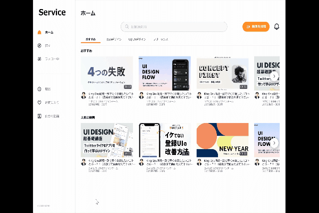Open the cut-off UI DESIGN thumbnail in おすすめ row
The image size is (319, 213).
pyautogui.click(x=267, y=73)
